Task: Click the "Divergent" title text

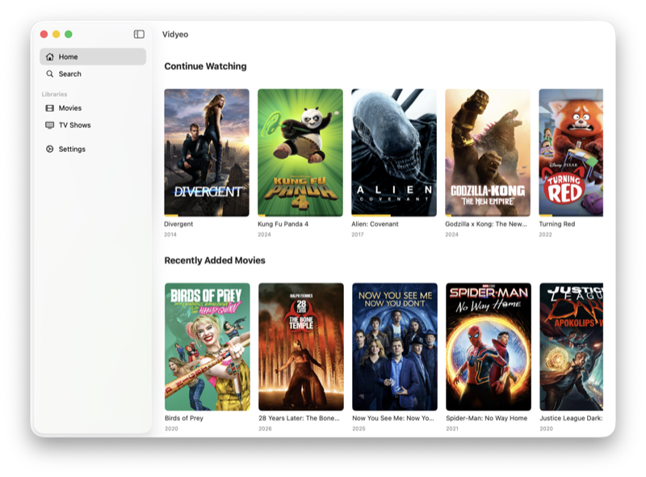Action: point(178,224)
